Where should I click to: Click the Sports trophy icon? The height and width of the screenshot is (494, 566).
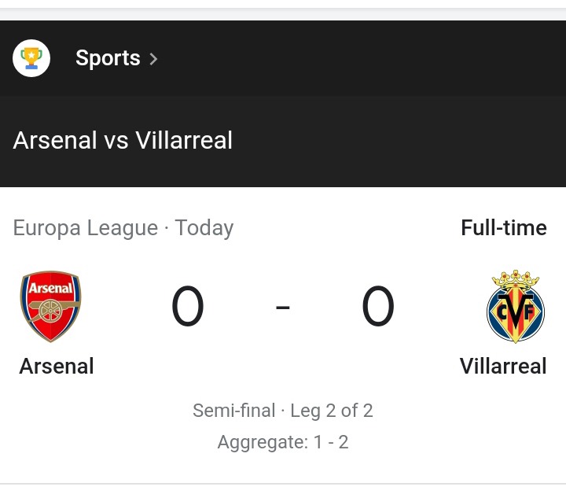(31, 58)
